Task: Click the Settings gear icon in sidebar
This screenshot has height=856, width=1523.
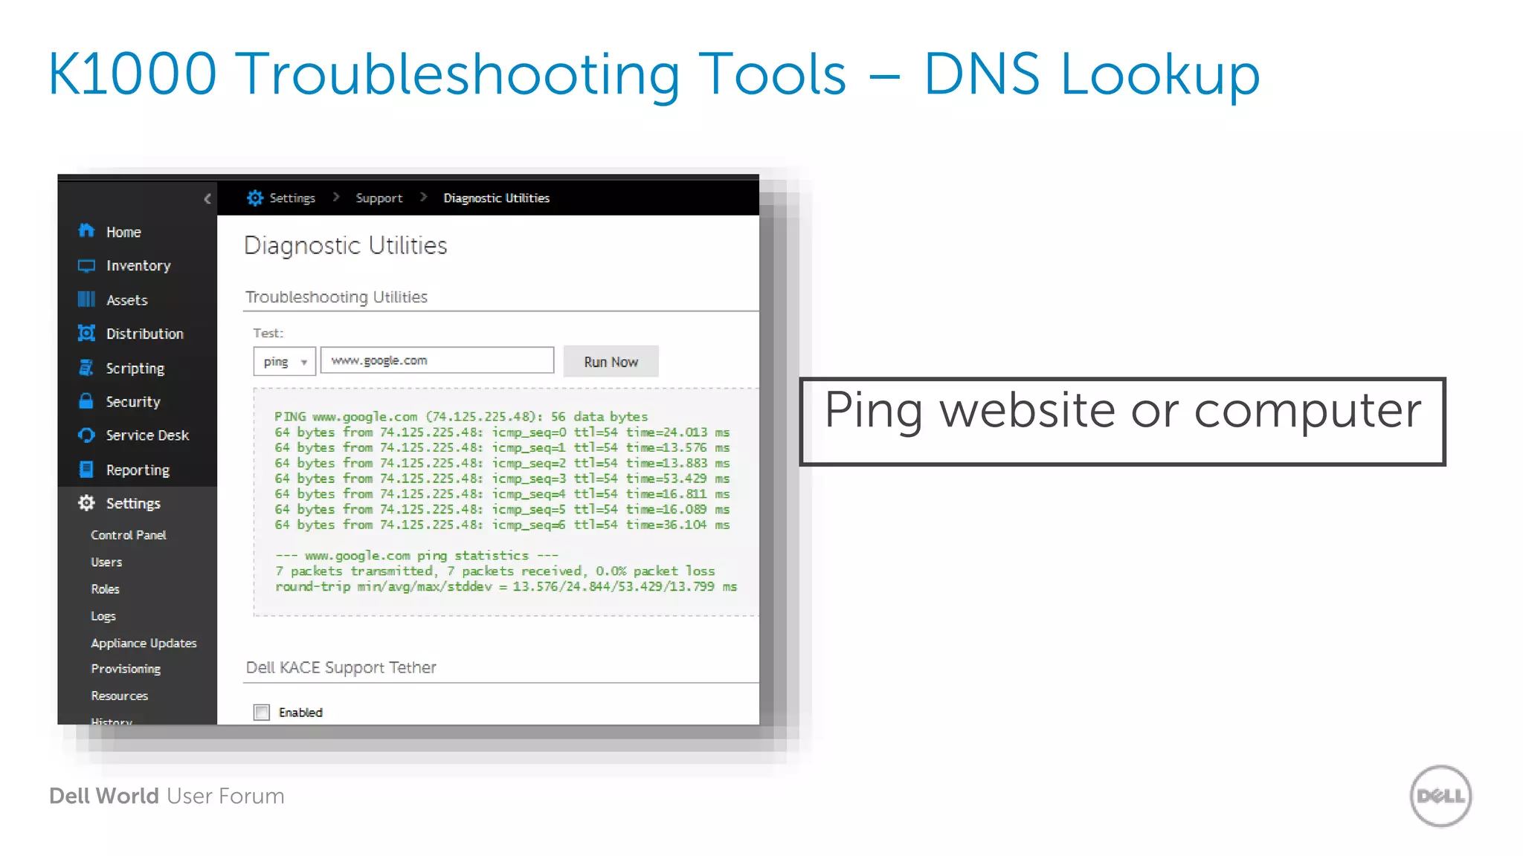Action: coord(86,503)
